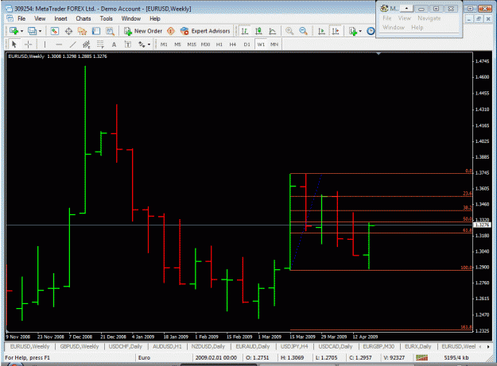Expand the Arrows tool dropdown
This screenshot has width=497, height=366.
(x=149, y=44)
